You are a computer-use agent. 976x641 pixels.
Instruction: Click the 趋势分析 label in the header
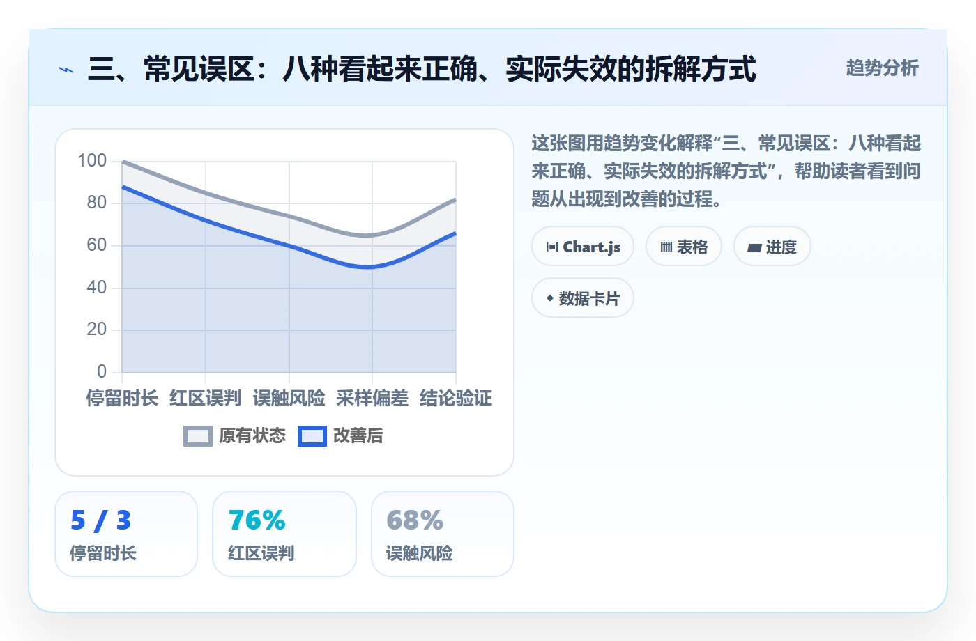[882, 68]
